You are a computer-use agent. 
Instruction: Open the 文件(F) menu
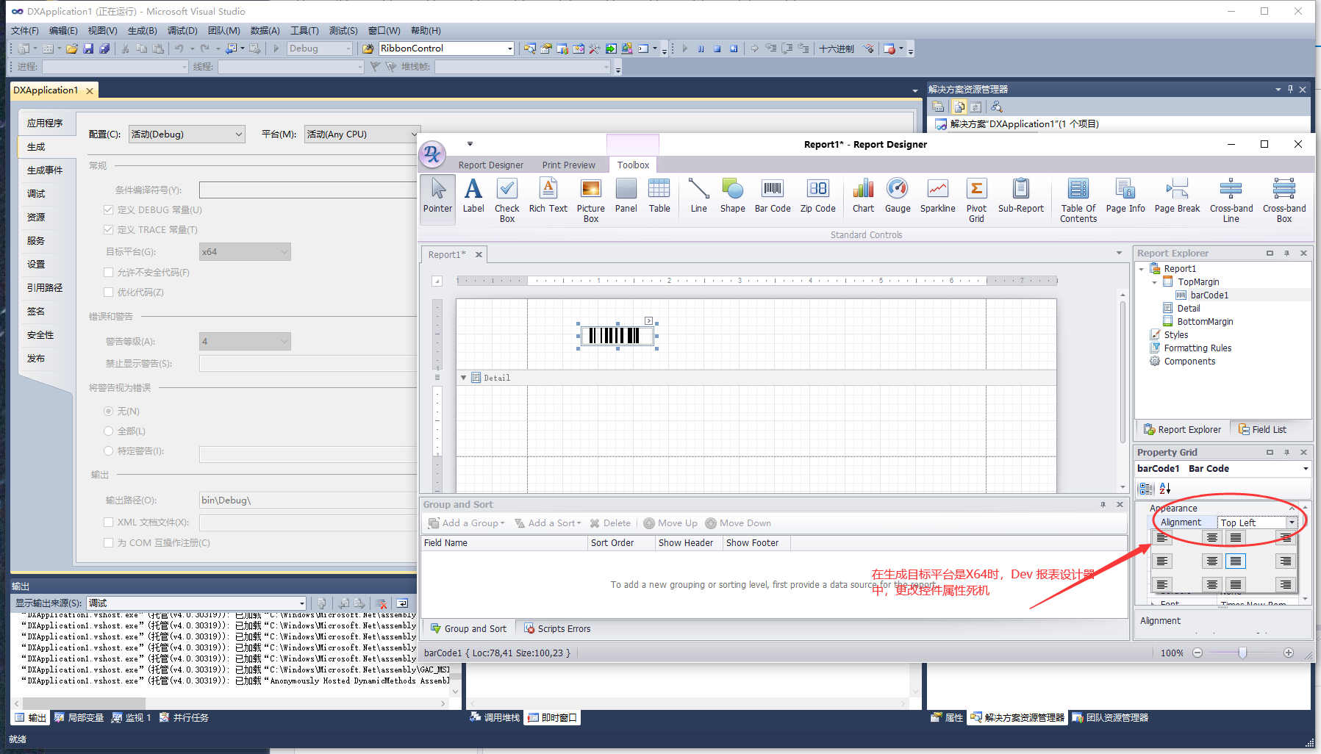(25, 30)
